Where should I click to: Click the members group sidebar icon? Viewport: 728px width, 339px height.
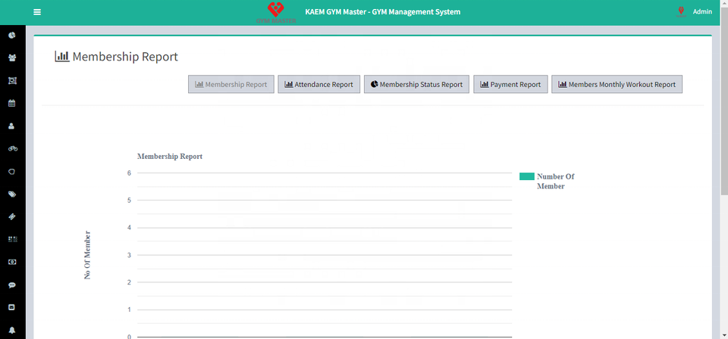point(12,58)
